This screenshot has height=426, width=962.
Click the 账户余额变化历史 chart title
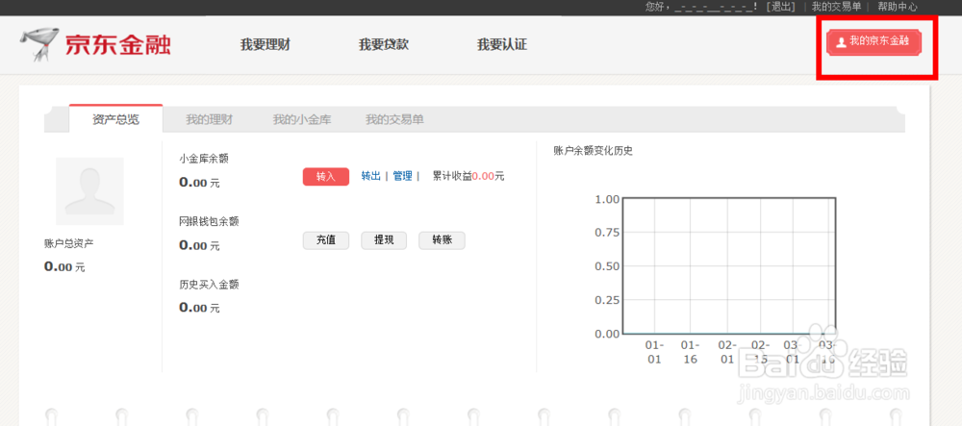click(x=593, y=151)
